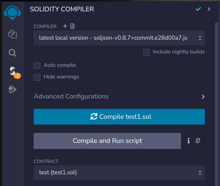Select the Solidity compiler sidebar icon
The height and width of the screenshot is (186, 220).
click(x=13, y=71)
